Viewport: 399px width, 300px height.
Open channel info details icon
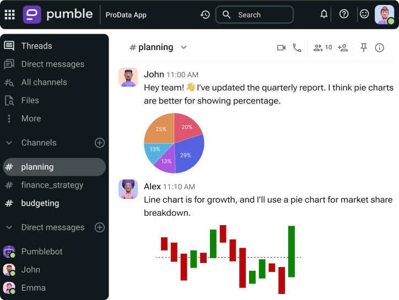(379, 48)
